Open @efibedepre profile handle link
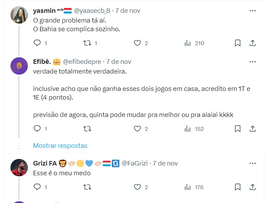Image resolution: width=274 pixels, height=203 pixels. coord(82,62)
